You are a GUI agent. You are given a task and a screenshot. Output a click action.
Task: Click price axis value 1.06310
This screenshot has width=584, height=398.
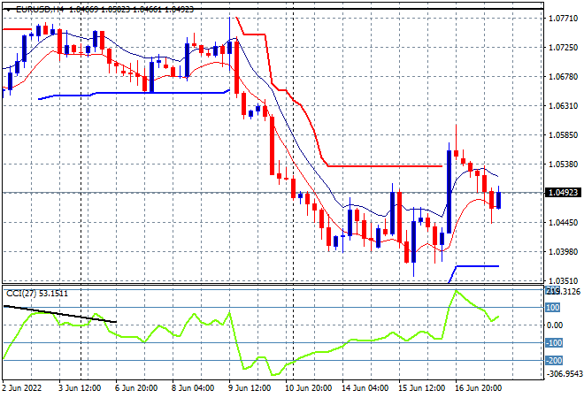(x=564, y=106)
